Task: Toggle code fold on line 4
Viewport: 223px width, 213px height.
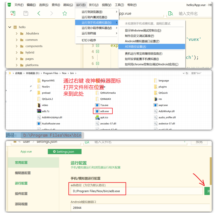Action: click(x=98, y=51)
